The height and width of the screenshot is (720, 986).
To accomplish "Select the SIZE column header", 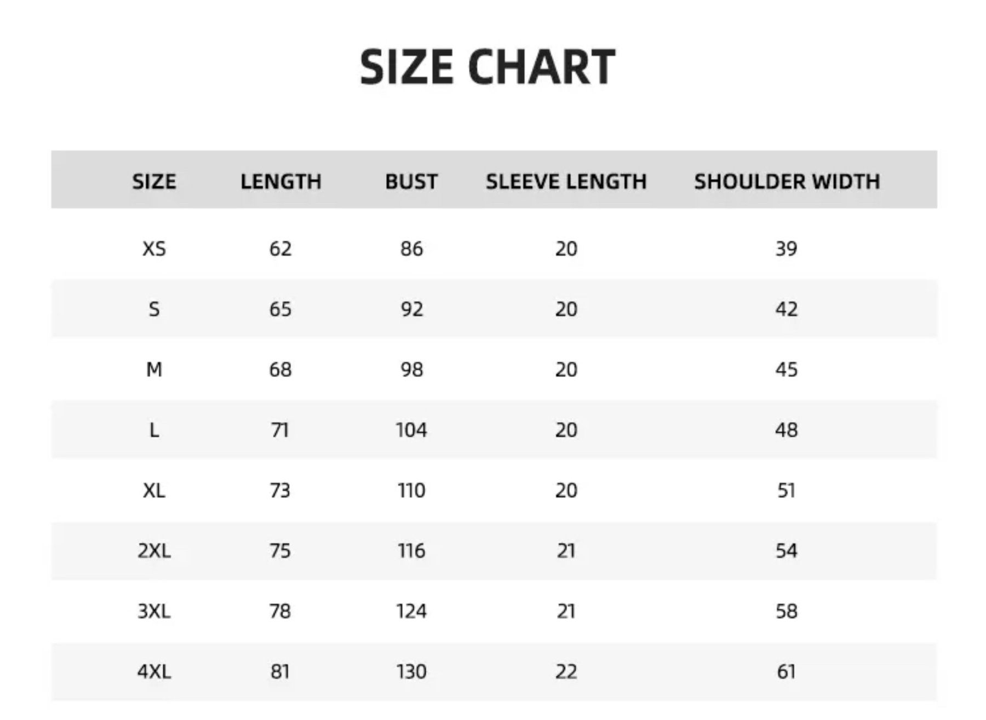I will tap(154, 181).
